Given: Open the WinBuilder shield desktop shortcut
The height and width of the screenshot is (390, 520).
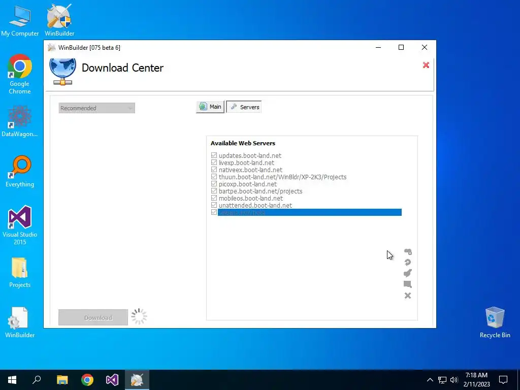Looking at the screenshot, I should (x=59, y=20).
